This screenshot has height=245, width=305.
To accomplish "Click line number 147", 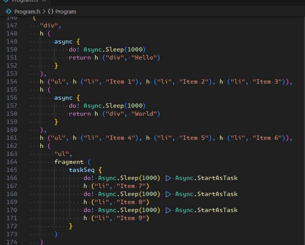I will pos(12,25).
